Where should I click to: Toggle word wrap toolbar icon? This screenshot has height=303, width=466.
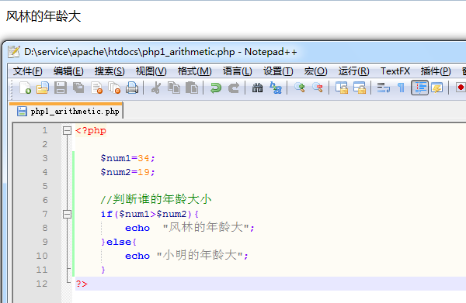click(x=384, y=88)
